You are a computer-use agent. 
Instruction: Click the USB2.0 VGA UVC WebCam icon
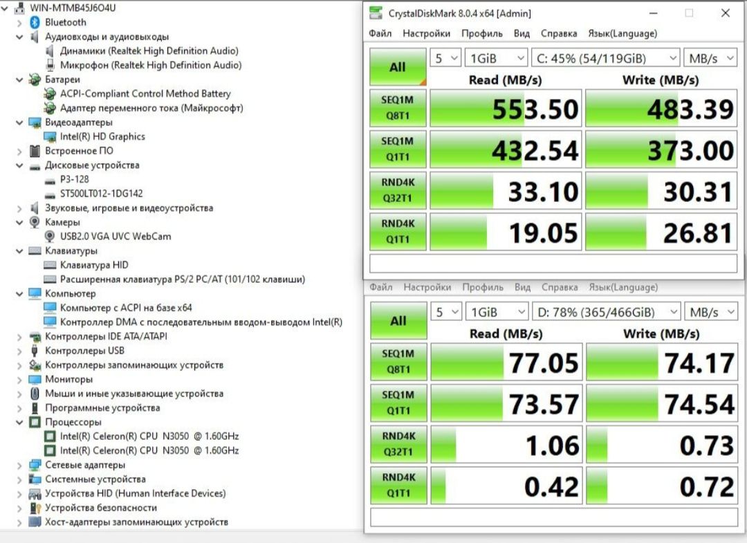pos(50,237)
